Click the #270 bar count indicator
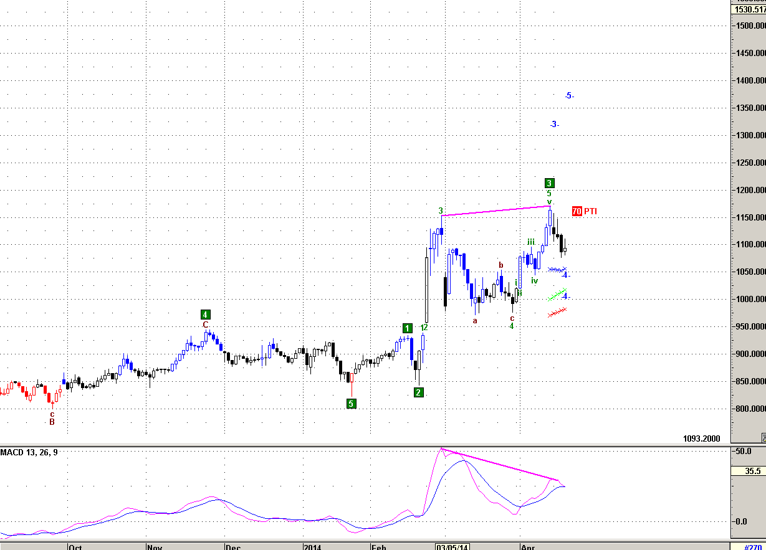The width and height of the screenshot is (766, 550). pos(752,547)
